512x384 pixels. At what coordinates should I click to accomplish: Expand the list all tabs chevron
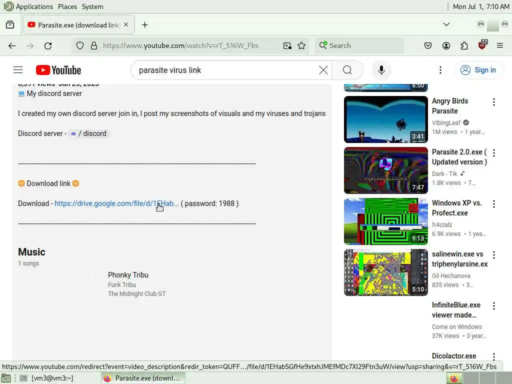point(446,24)
